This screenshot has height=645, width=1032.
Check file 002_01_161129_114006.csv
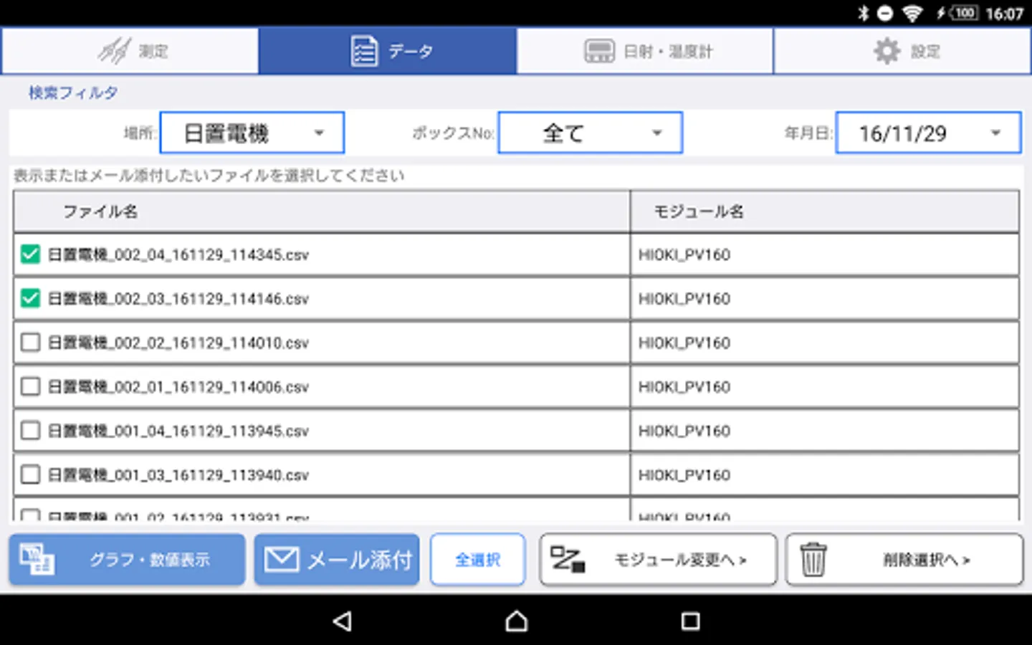coord(30,386)
